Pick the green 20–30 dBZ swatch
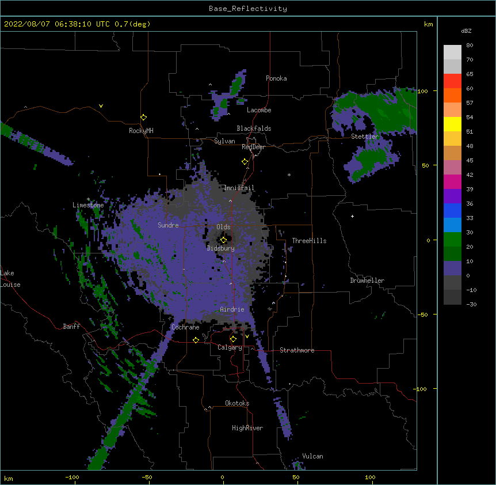The image size is (496, 485). (452, 240)
